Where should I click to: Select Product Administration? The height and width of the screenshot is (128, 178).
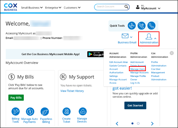pyautogui.click(x=159, y=78)
